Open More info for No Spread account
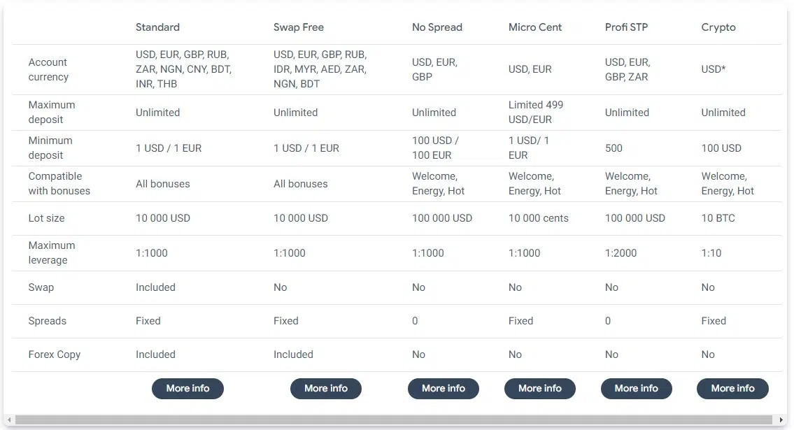794x430 pixels. pyautogui.click(x=443, y=389)
